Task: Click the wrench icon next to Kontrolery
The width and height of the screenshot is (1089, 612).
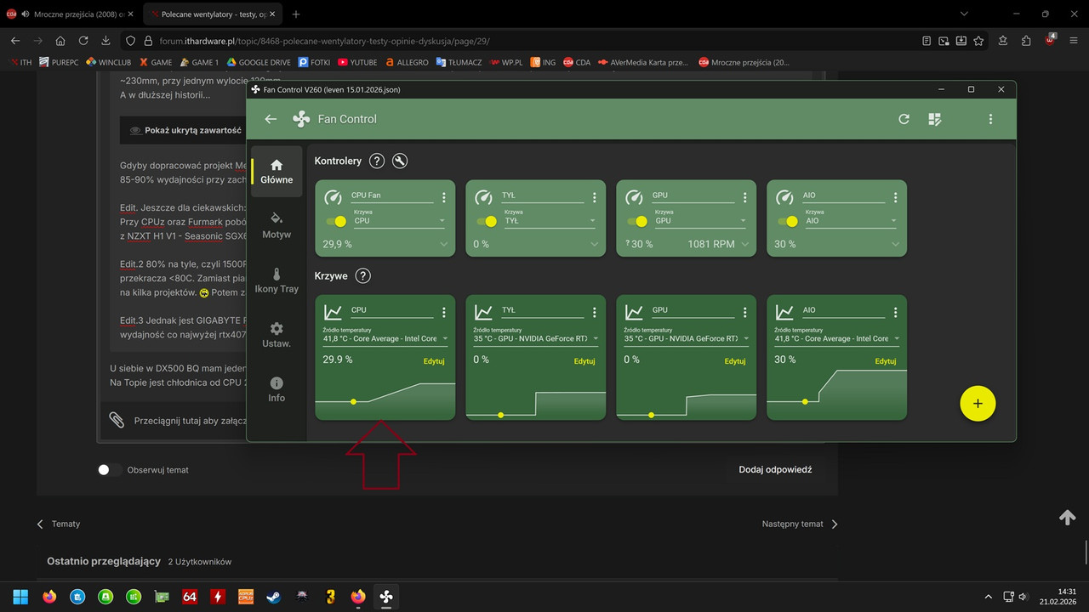Action: pyautogui.click(x=400, y=161)
